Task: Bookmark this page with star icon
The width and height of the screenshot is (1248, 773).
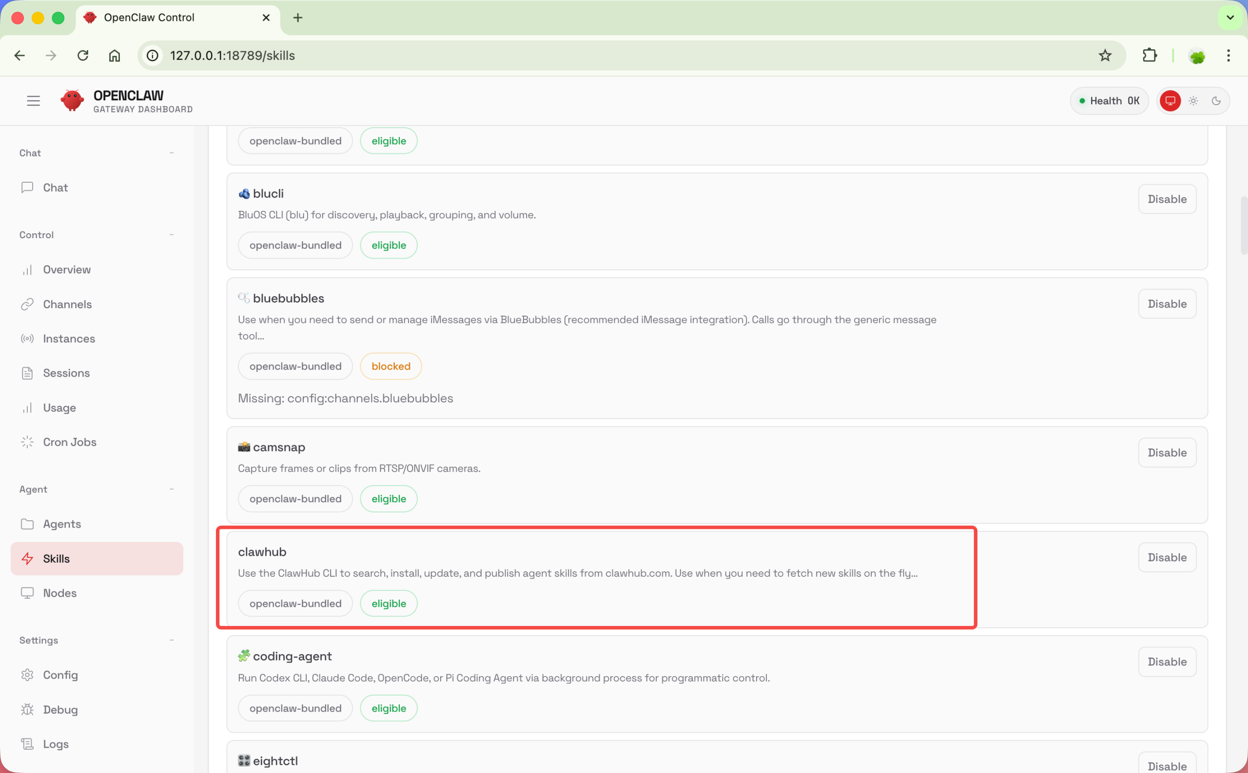Action: (x=1105, y=55)
